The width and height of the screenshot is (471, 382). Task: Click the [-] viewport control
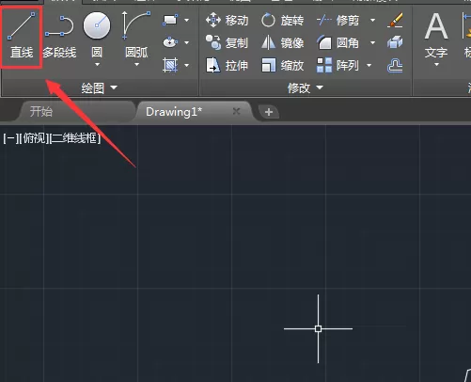coord(10,138)
